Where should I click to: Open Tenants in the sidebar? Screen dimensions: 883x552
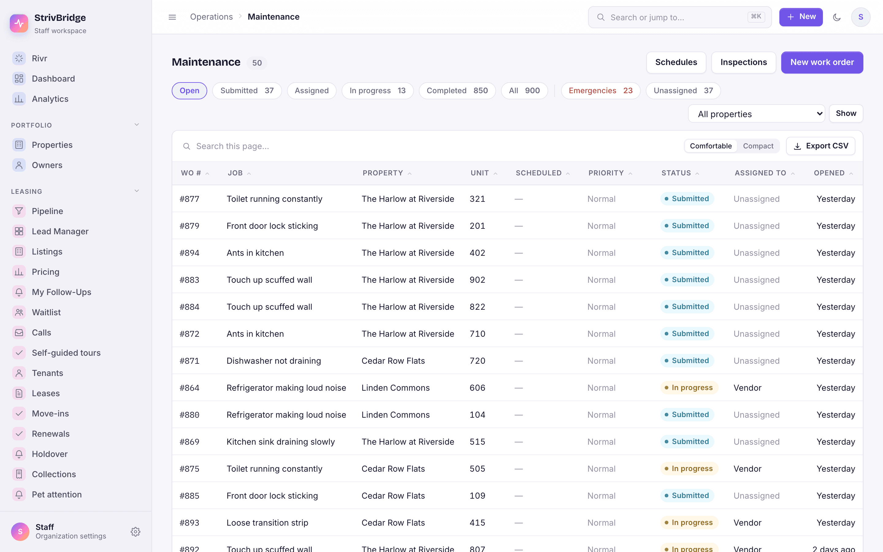[75, 373]
